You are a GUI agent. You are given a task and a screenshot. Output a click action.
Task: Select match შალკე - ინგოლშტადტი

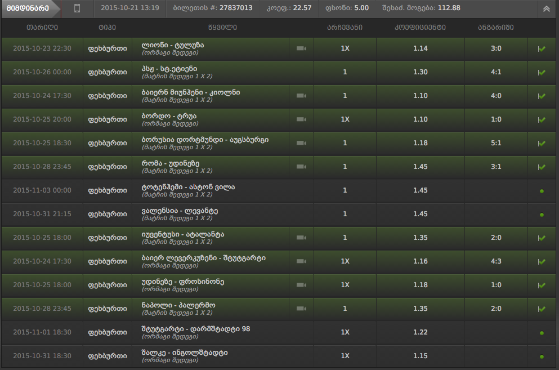click(x=185, y=353)
